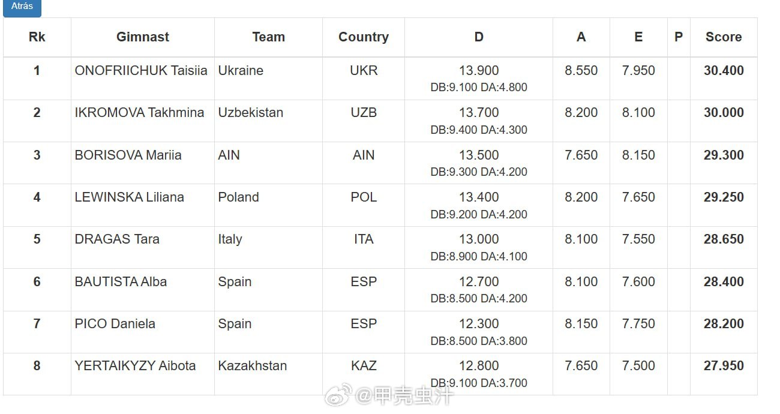Select gymnast IKROMOVA Takhmina
This screenshot has height=414, width=780.
click(139, 113)
